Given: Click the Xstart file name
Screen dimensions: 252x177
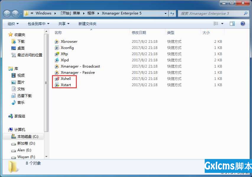Looking at the screenshot, I should (x=66, y=85).
